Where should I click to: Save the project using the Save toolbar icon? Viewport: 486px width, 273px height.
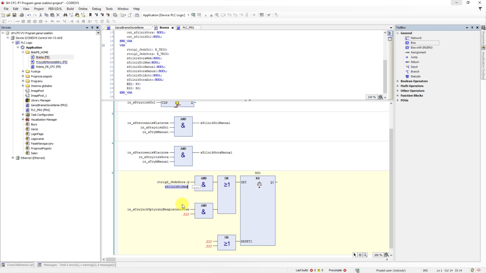pos(14,15)
